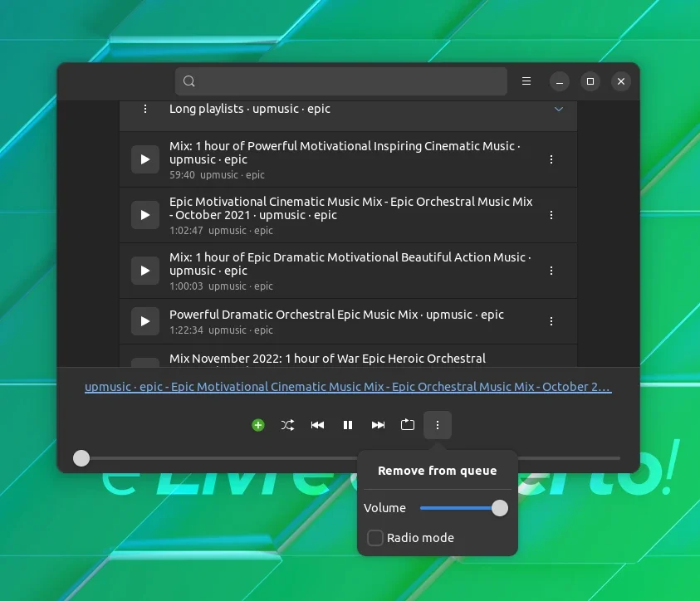This screenshot has width=700, height=601.
Task: Open more options for 1:02:47 October 2021 mix
Action: pyautogui.click(x=551, y=215)
